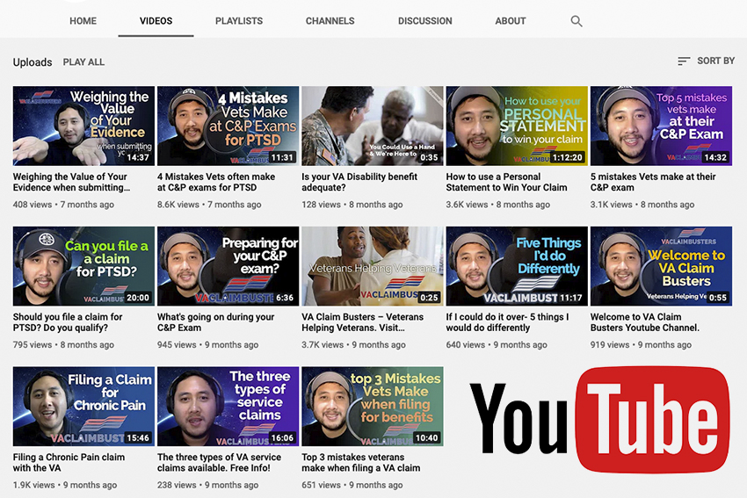Viewport: 747px width, 498px height.
Task: Click the 238 views • 9 months ago text
Action: (x=207, y=485)
